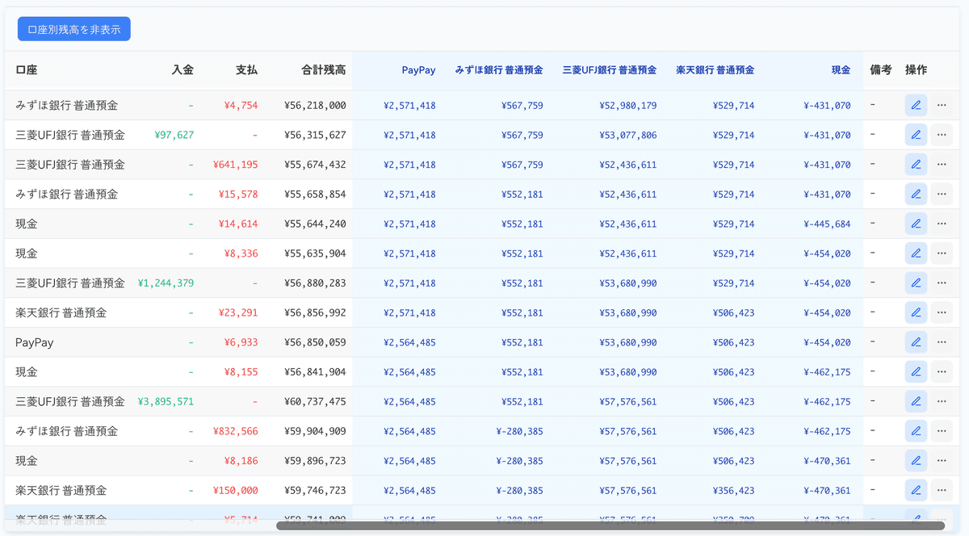Edit the PayPay row with payment ¥6,933
Image resolution: width=969 pixels, height=536 pixels.
point(916,342)
